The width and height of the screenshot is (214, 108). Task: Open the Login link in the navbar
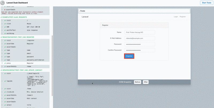tap(176, 17)
